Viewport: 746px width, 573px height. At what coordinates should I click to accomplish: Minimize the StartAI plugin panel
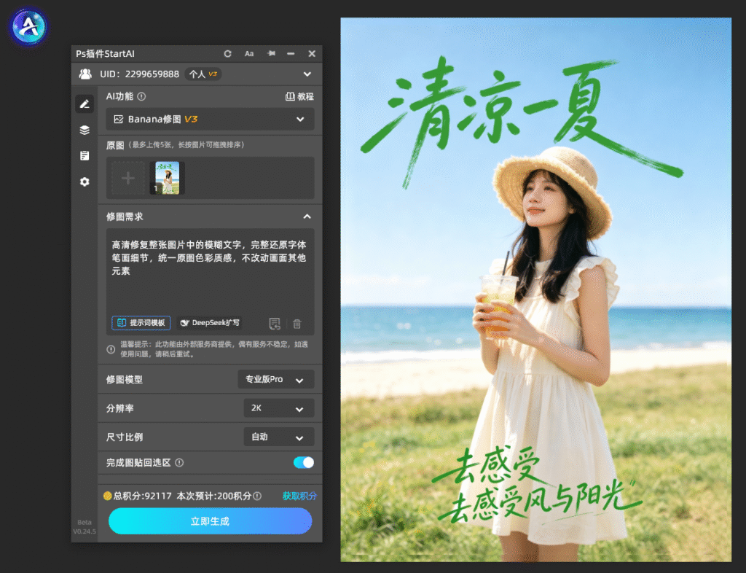291,54
